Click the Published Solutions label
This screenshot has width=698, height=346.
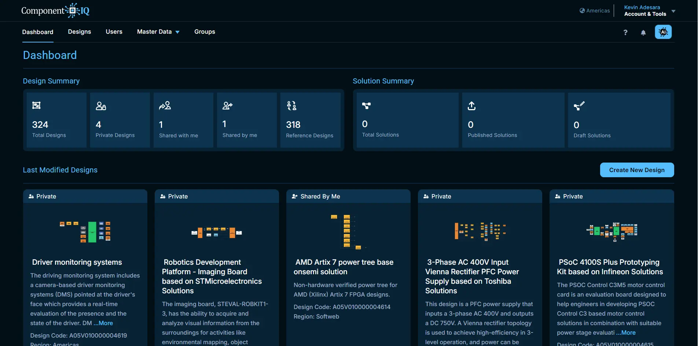492,135
